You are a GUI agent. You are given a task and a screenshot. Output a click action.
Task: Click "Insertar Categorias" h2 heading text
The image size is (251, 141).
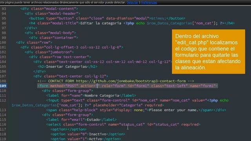[x=66, y=67]
